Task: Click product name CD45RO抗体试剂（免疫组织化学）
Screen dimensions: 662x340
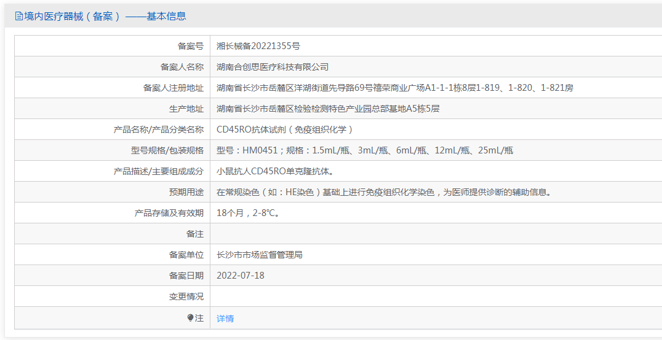Action: coord(285,129)
